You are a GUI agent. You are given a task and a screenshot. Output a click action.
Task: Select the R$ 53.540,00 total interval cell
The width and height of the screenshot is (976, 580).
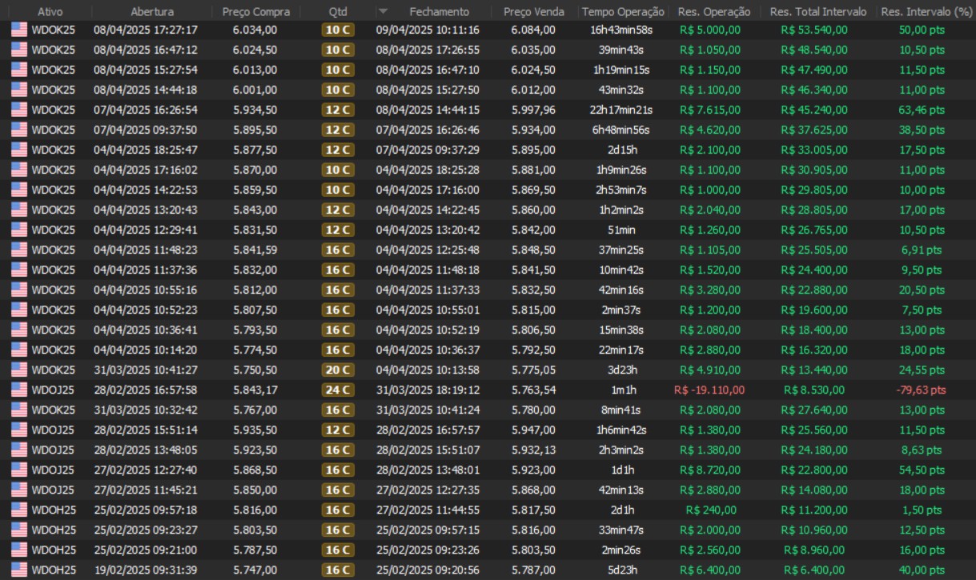coord(814,30)
